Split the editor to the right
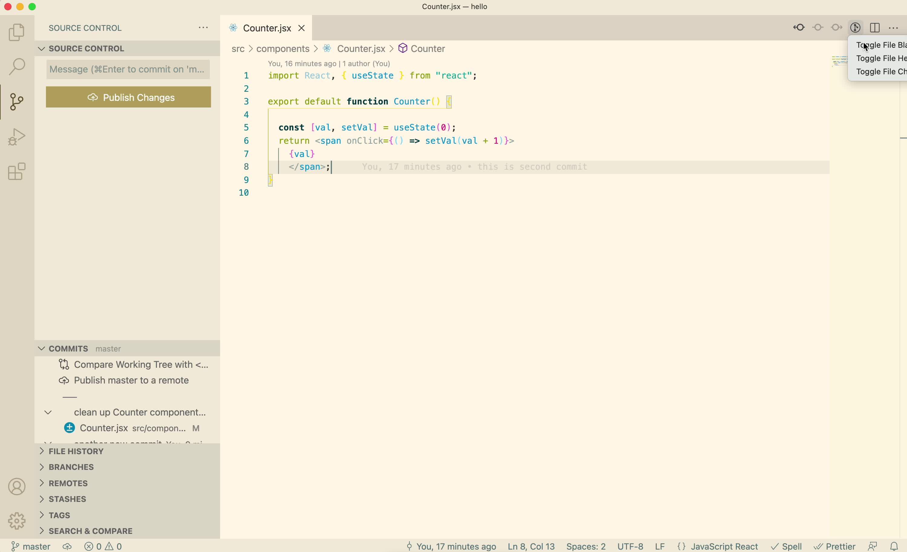Screen dimensions: 907x552 pyautogui.click(x=875, y=28)
